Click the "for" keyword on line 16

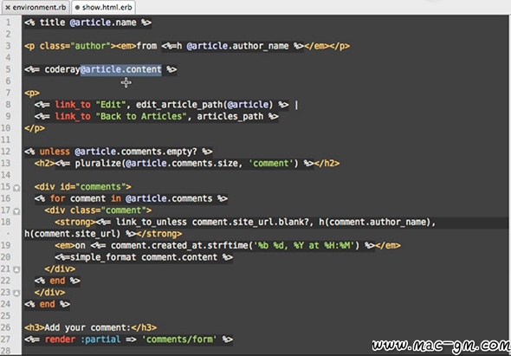(57, 198)
